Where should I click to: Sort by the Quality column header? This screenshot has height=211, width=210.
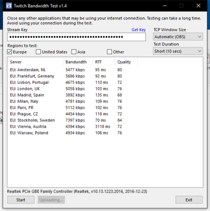click(x=126, y=62)
